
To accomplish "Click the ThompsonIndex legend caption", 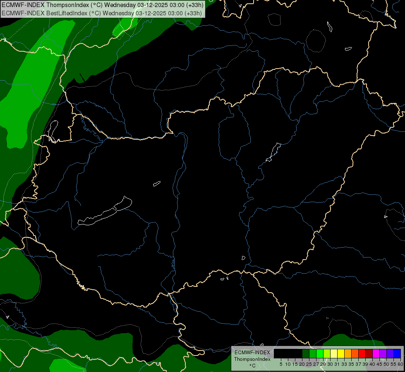I will click(x=252, y=359).
